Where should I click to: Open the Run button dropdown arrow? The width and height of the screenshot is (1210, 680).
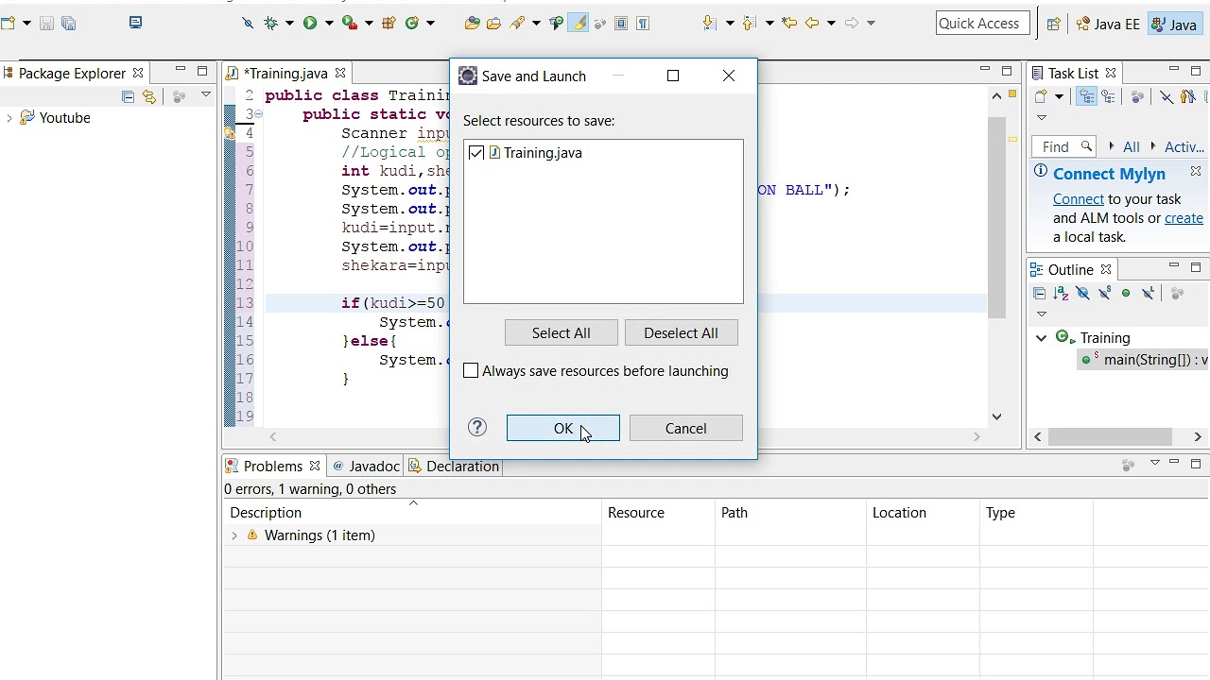[x=329, y=23]
